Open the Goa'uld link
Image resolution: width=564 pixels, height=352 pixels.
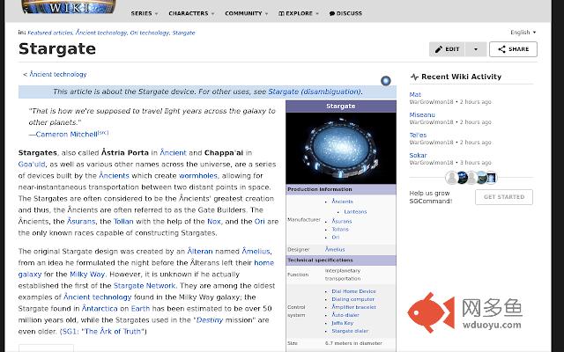32,165
